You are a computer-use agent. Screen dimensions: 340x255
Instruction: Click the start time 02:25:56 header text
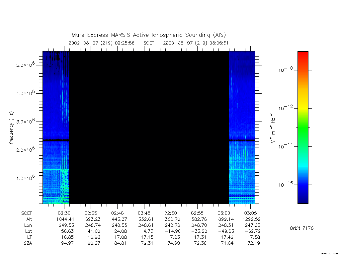[125, 43]
